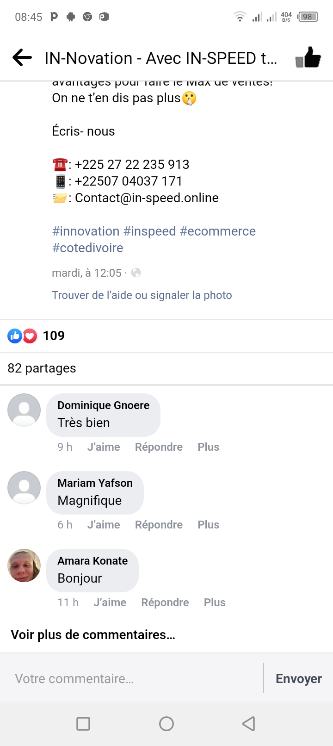Tap the back arrow icon
This screenshot has width=333, height=746.
click(22, 58)
